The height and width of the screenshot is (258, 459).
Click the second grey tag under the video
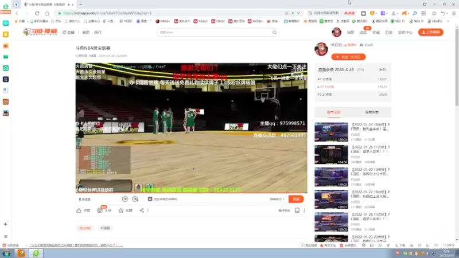click(105, 228)
